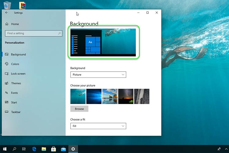Go back with the Settings back arrow
Screen dimensions: 229x153
click(x=6, y=13)
